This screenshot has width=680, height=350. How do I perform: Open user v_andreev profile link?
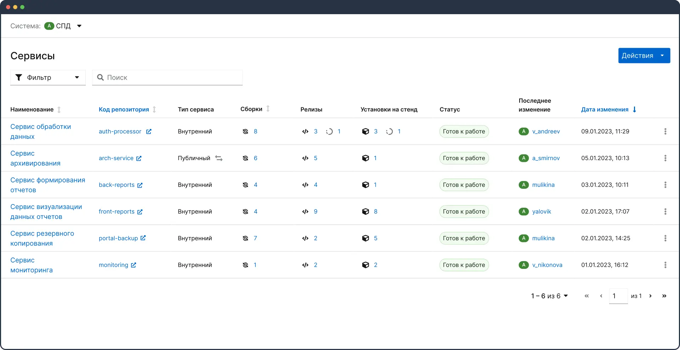(546, 131)
